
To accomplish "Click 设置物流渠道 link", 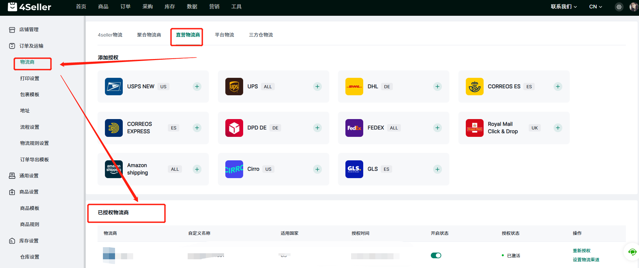I will [x=586, y=260].
